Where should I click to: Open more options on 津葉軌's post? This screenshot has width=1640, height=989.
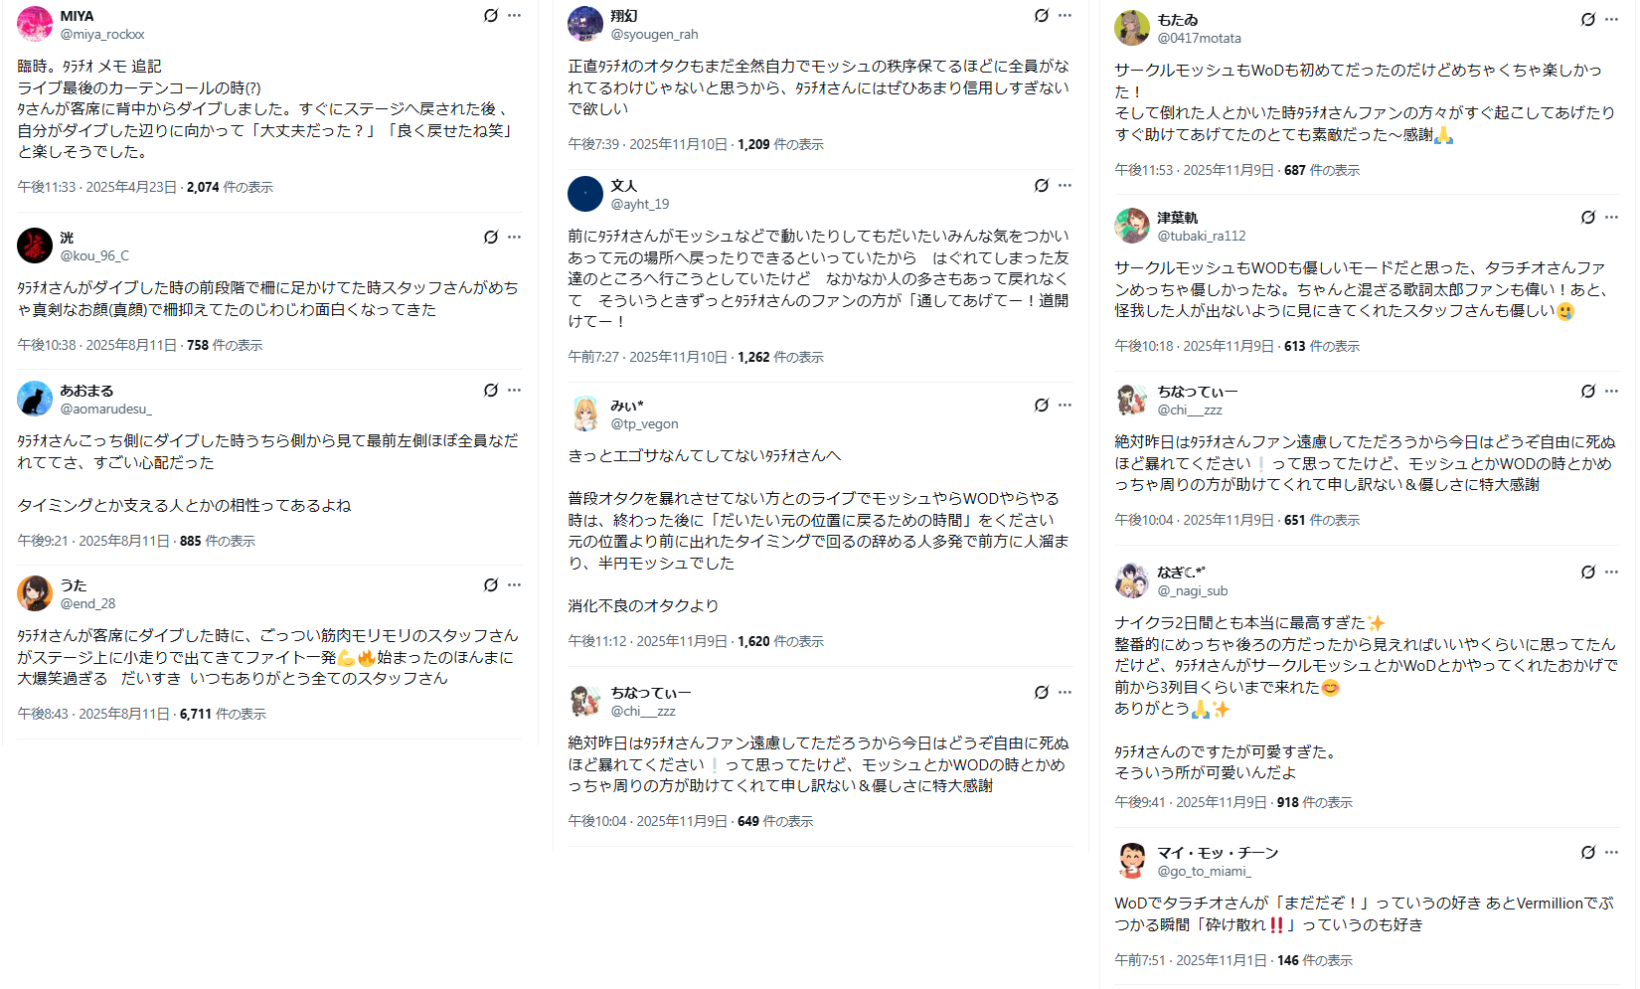click(x=1611, y=218)
